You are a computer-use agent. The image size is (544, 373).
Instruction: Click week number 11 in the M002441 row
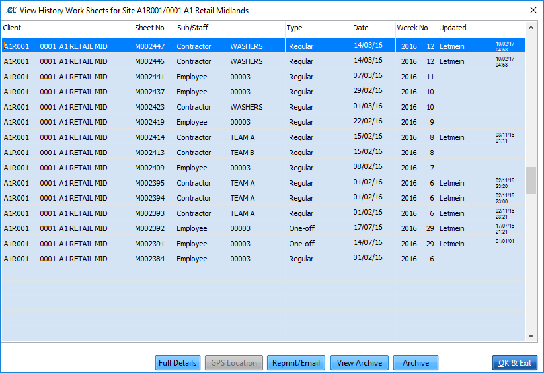(430, 77)
